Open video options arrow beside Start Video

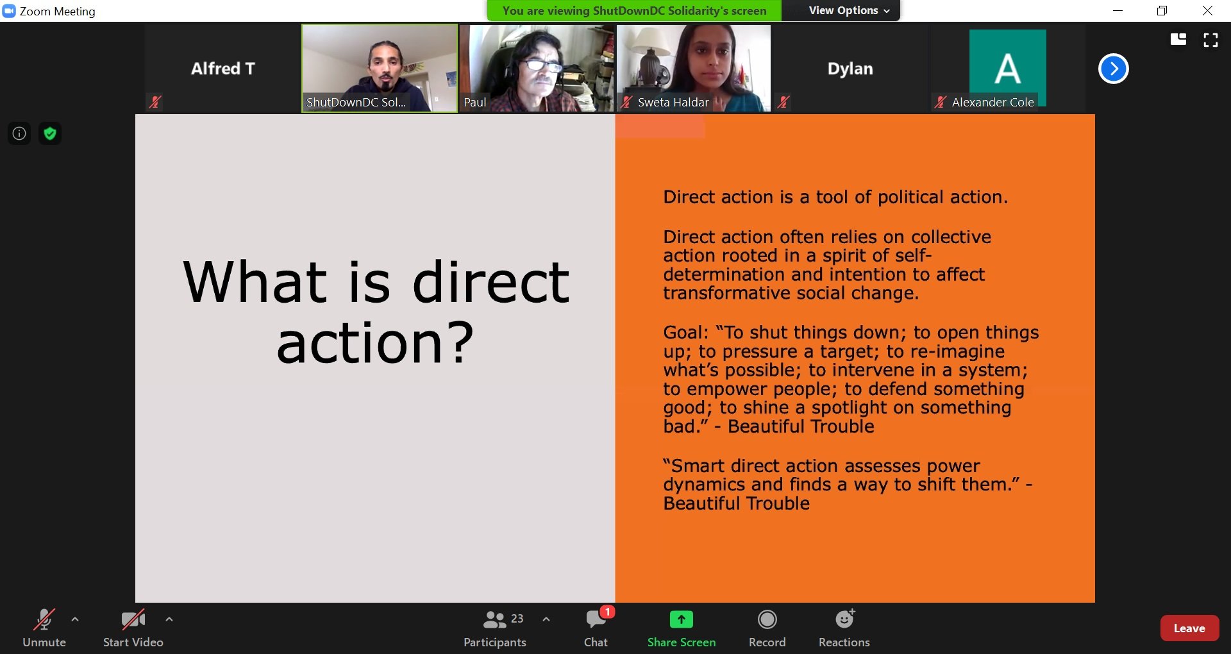[169, 619]
